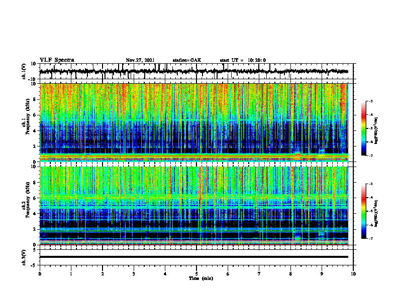Click the "start UT = 10:20:0" header text
The height and width of the screenshot is (307, 398).
[243, 60]
